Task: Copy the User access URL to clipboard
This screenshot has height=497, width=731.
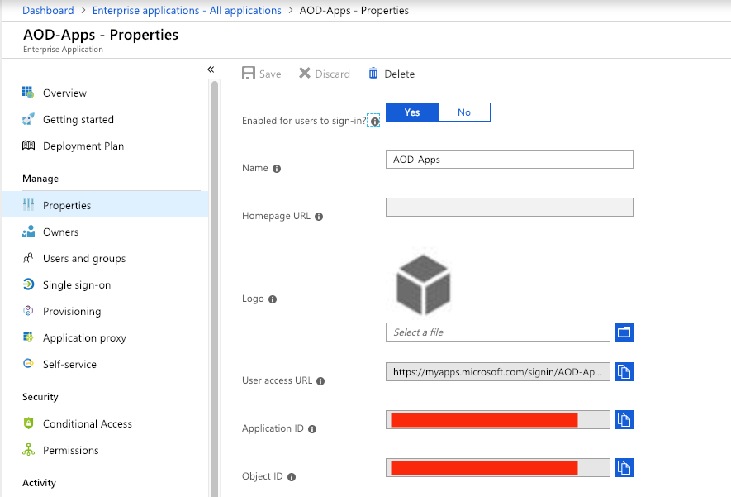Action: click(x=624, y=372)
